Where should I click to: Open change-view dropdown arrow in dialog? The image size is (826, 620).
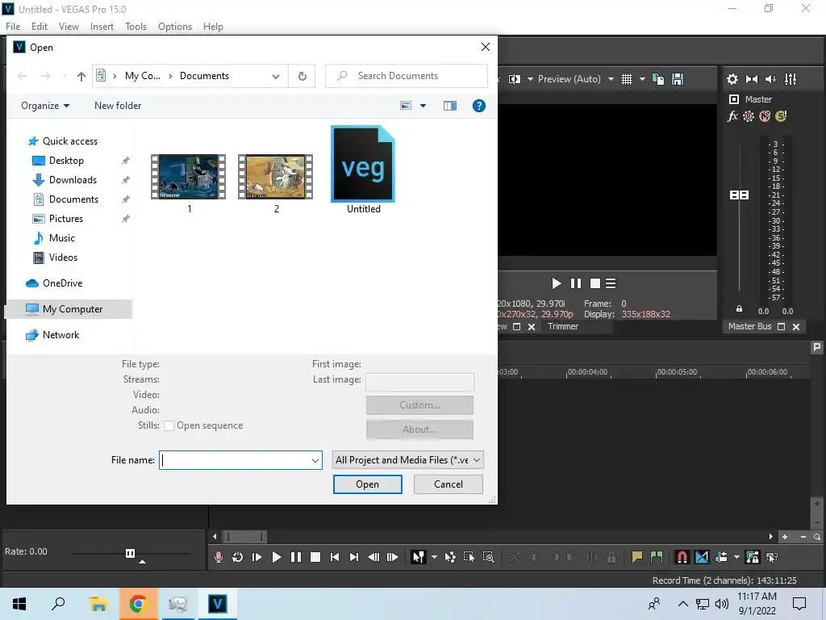coord(423,106)
